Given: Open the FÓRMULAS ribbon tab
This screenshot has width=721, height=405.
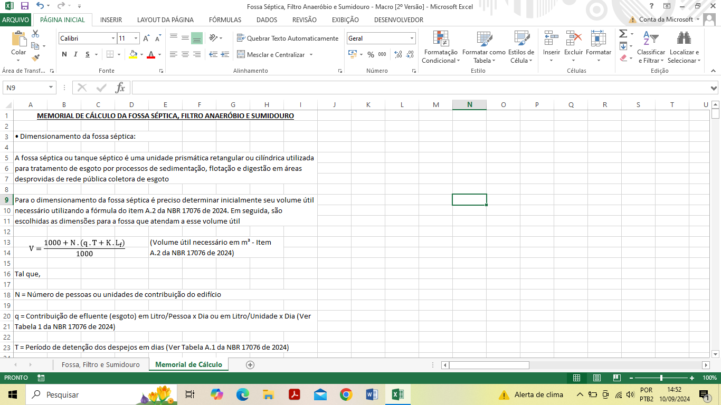Looking at the screenshot, I should click(225, 20).
